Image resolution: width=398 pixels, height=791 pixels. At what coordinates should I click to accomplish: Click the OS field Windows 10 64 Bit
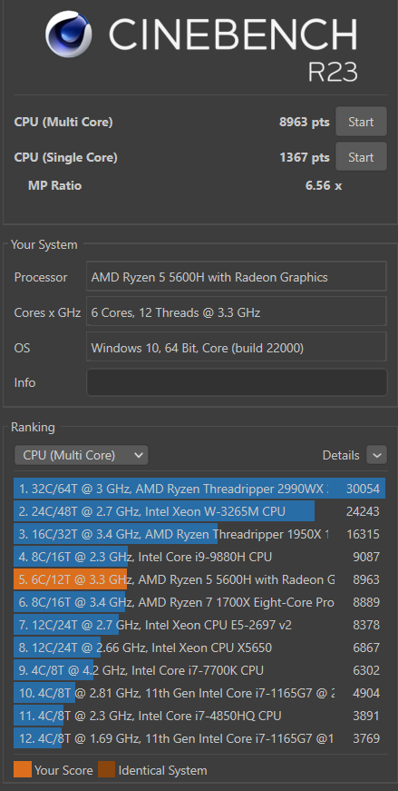[237, 347]
